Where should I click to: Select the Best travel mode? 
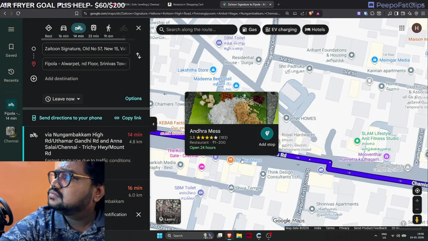[x=48, y=31]
